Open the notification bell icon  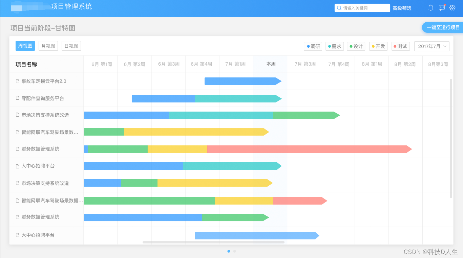[431, 8]
